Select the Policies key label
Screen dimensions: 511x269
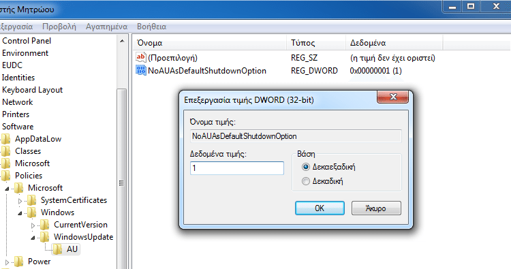click(29, 176)
